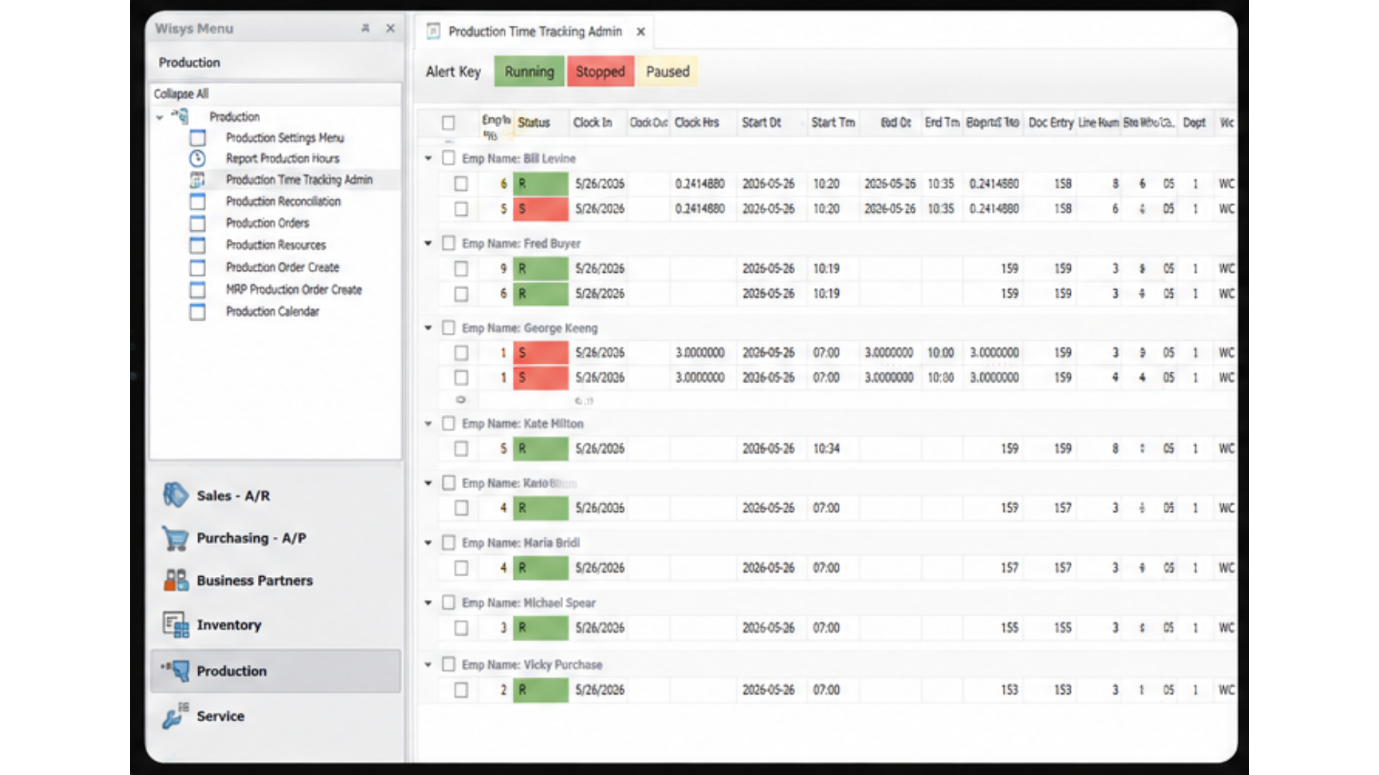Check the George Keeng group checkbox
Screen dimensions: 1379x775
(x=449, y=328)
